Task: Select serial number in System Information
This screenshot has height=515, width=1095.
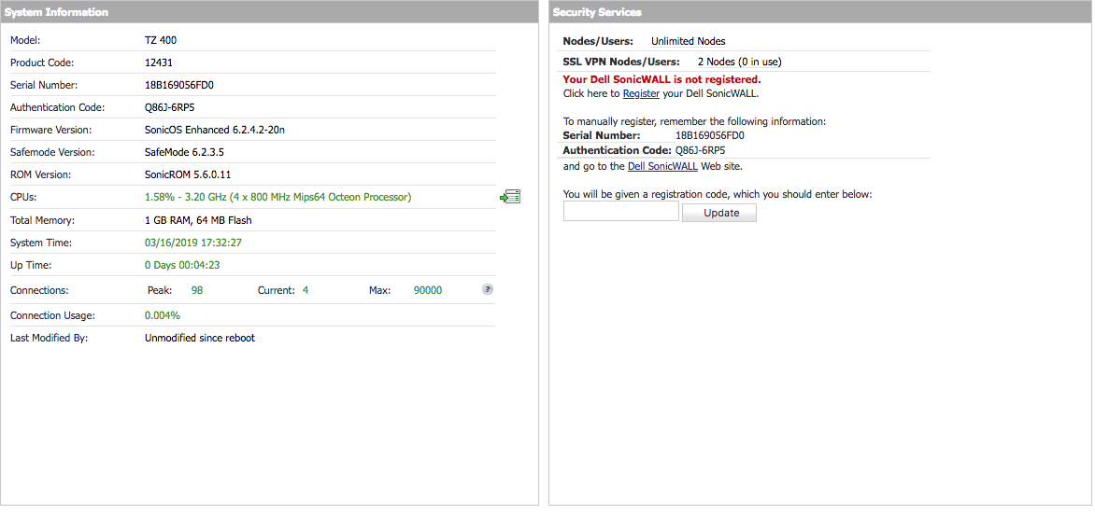Action: click(178, 85)
